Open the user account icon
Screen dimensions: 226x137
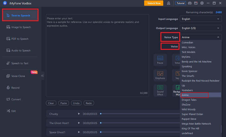click(169, 3)
